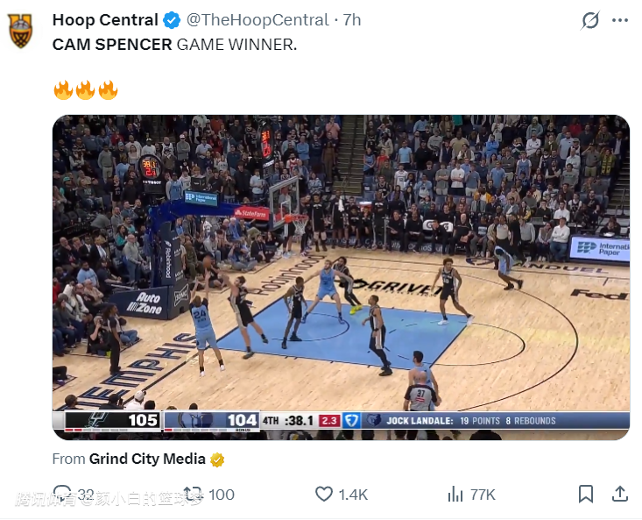Viewport: 642px width, 520px height.
Task: Open the view analytics bar chart icon
Action: 455,495
